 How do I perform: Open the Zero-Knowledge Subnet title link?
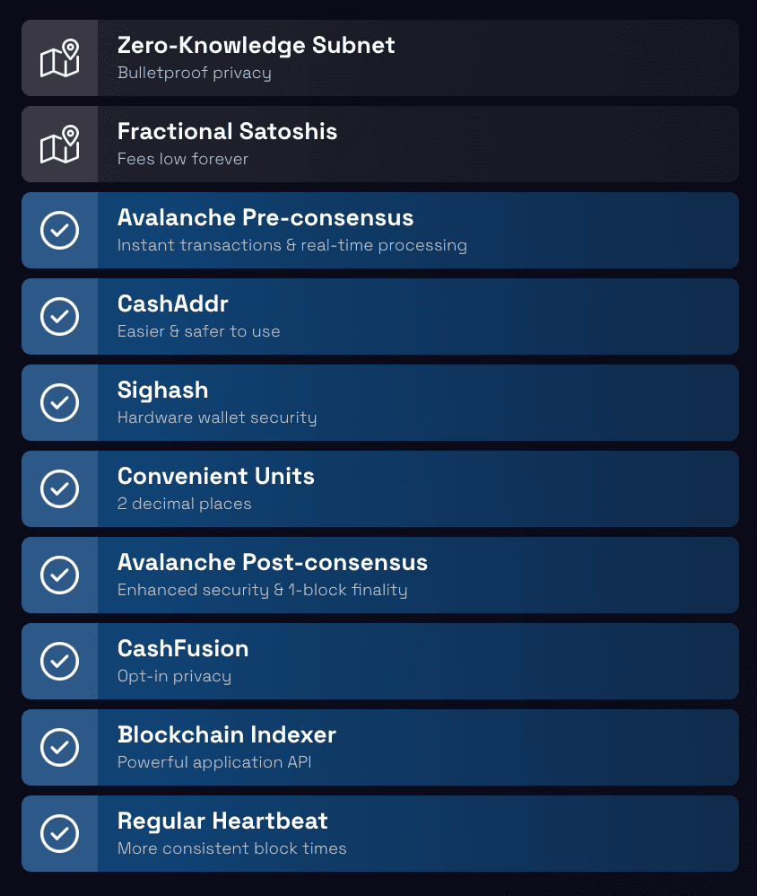(256, 45)
